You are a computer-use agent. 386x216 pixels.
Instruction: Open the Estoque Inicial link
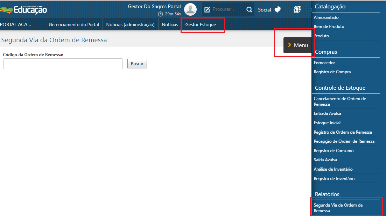point(327,123)
